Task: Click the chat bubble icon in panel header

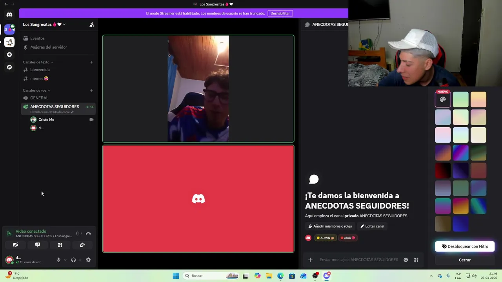Action: coord(307,24)
